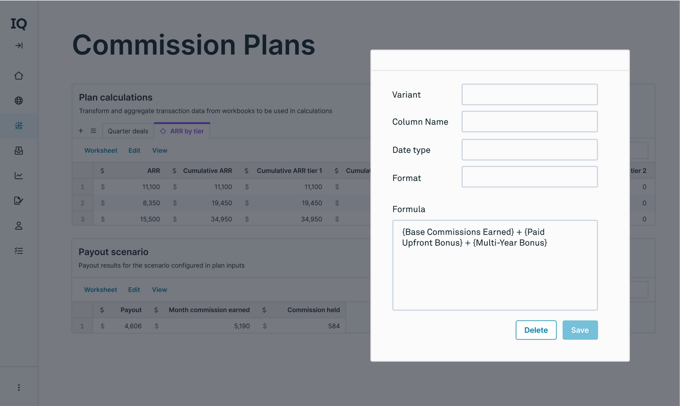Screen dimensions: 680x406
Task: Save the formula changes
Action: 580,330
